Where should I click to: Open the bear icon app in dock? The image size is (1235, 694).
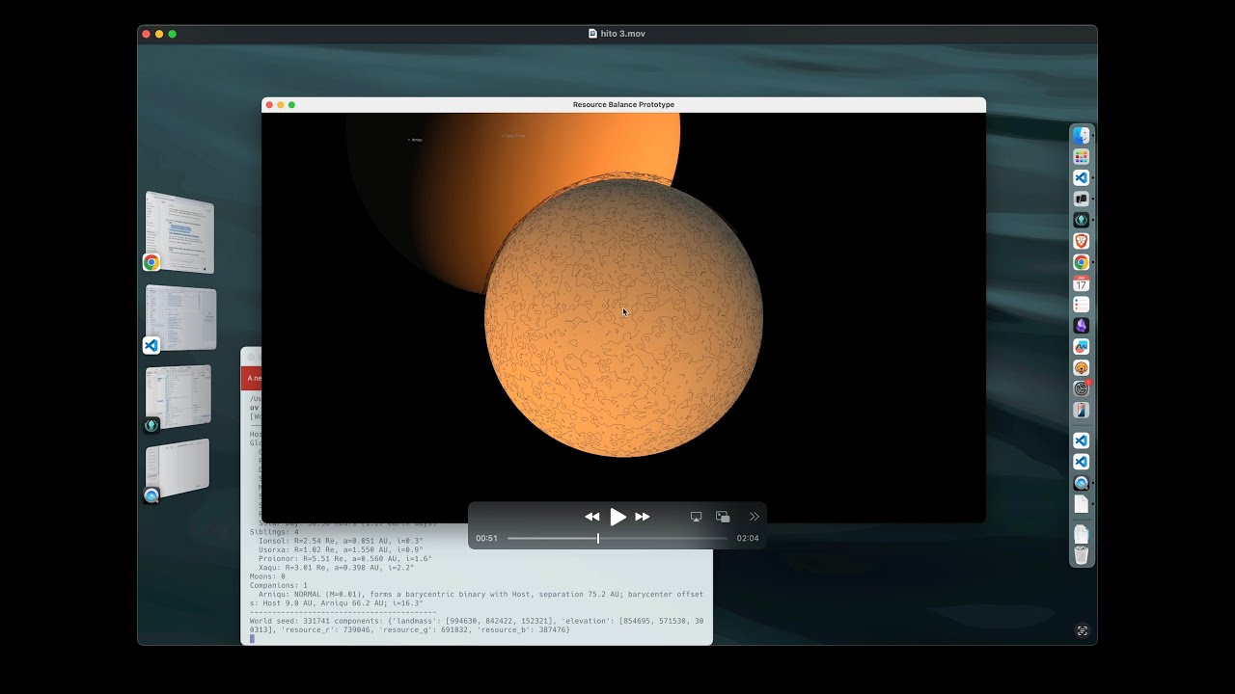pyautogui.click(x=1082, y=368)
